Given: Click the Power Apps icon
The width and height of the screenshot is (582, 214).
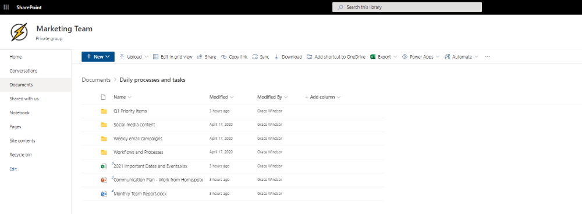Looking at the screenshot, I should coord(405,57).
